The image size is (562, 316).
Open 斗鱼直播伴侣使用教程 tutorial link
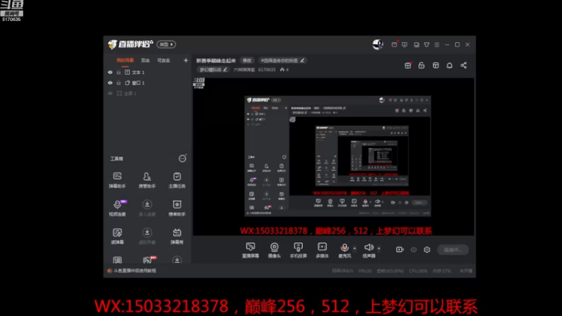(135, 270)
